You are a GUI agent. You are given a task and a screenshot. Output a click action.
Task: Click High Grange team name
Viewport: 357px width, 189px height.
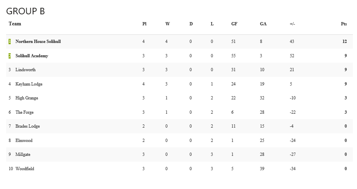click(27, 98)
